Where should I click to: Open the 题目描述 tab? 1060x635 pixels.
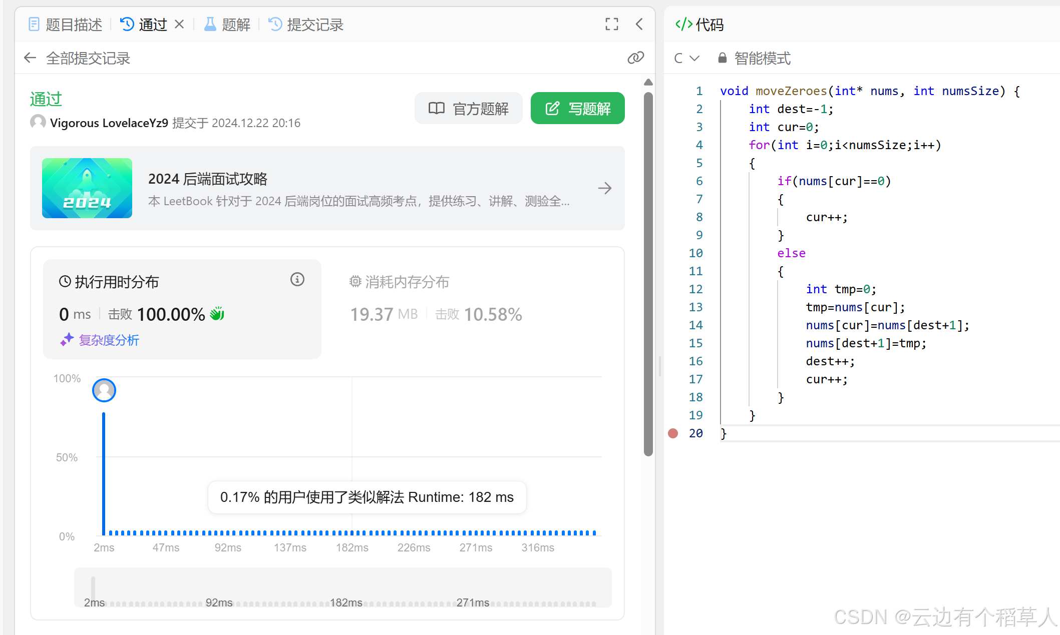tap(66, 24)
